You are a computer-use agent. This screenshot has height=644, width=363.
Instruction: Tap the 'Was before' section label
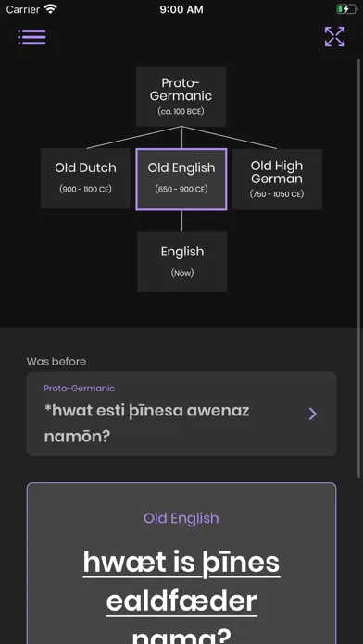click(56, 362)
